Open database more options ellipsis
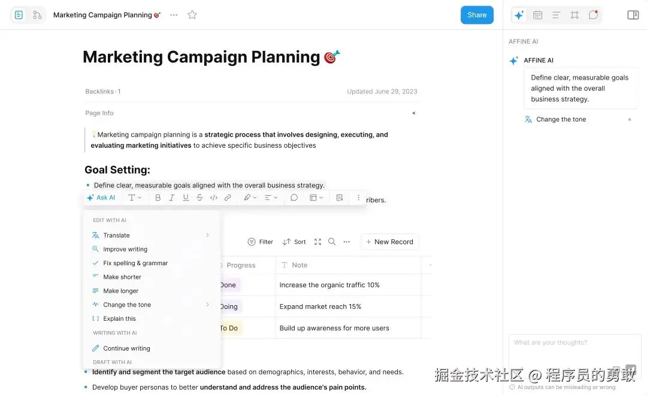Image resolution: width=647 pixels, height=395 pixels. tap(347, 242)
